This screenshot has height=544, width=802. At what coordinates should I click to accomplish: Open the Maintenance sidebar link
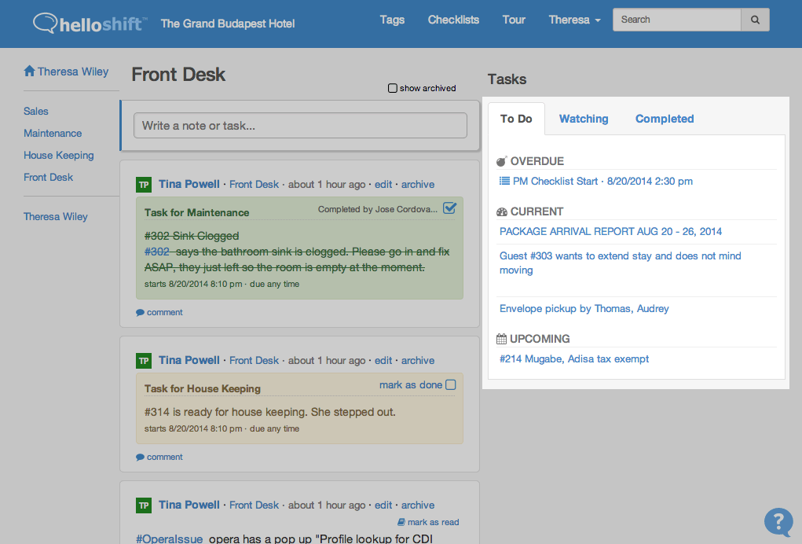click(53, 133)
